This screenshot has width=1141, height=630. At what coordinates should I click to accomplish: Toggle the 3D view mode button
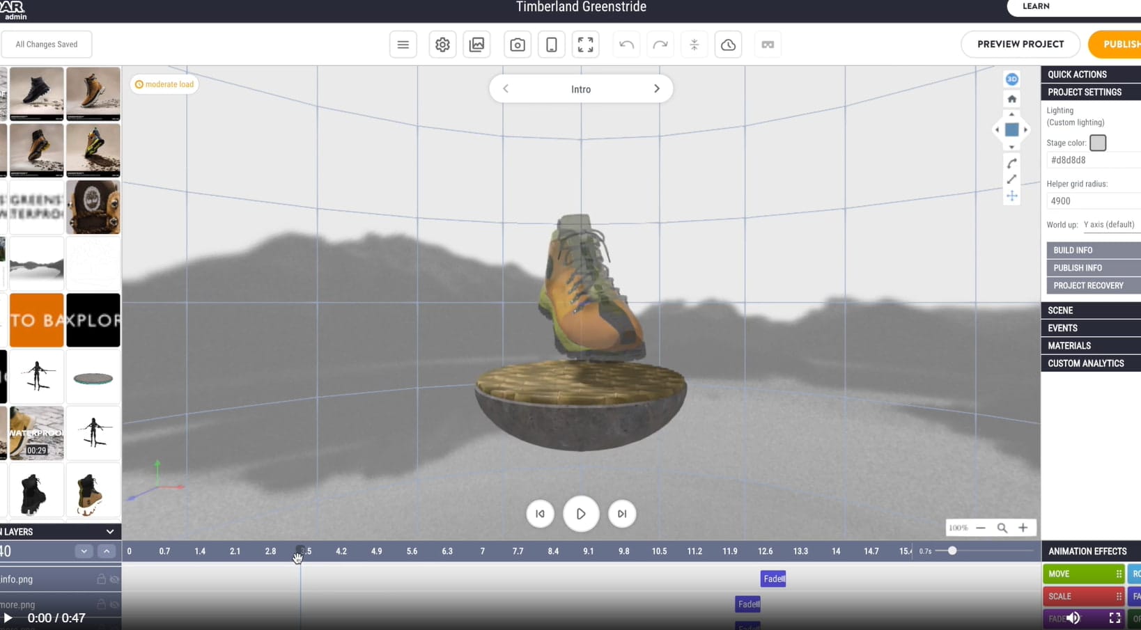coord(1012,79)
